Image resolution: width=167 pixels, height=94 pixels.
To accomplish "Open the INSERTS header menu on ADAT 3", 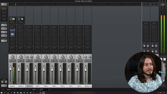I will (x=38, y=27).
